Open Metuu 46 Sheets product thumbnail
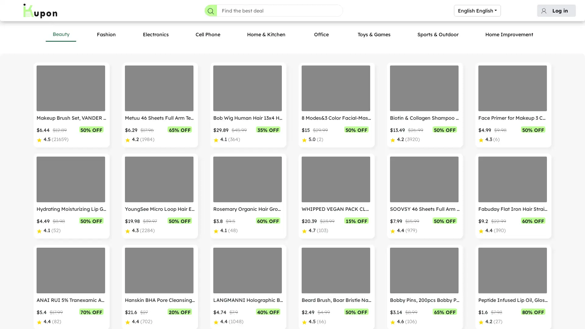This screenshot has height=329, width=585. point(159,88)
